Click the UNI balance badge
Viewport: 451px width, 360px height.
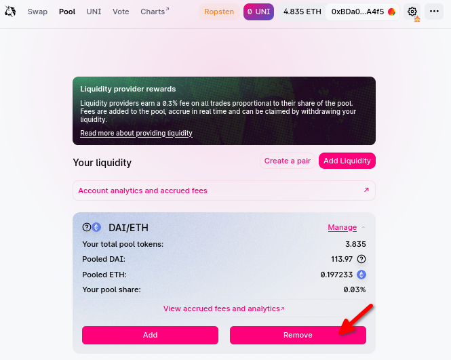pyautogui.click(x=258, y=12)
